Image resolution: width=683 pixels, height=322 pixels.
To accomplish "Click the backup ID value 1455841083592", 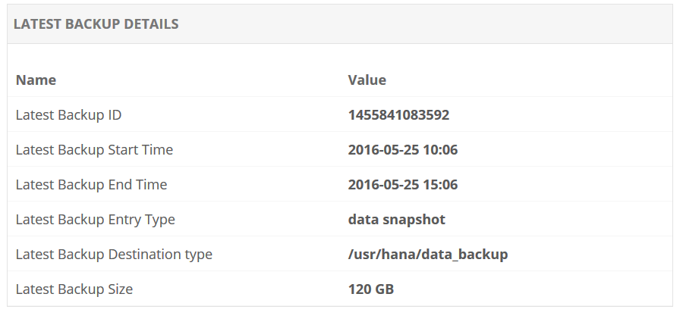I will click(x=398, y=115).
